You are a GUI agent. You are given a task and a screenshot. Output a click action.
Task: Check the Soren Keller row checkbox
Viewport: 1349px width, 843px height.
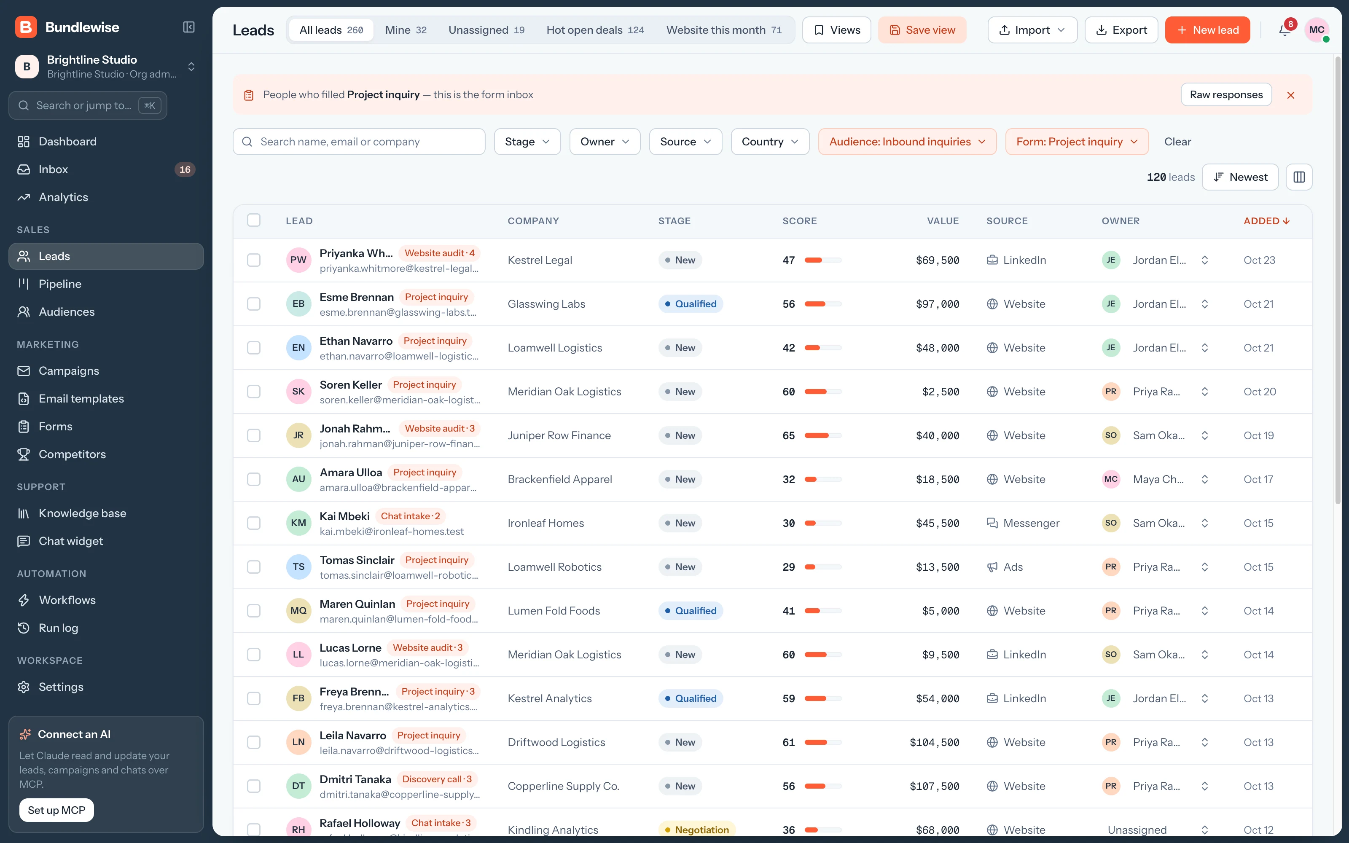click(254, 392)
